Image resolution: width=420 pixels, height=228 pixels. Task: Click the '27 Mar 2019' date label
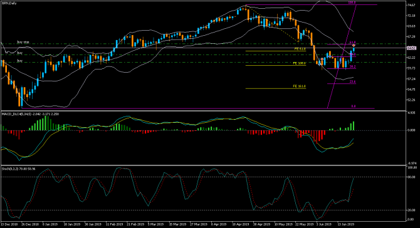pos(199,224)
